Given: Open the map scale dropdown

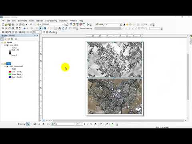Looking at the screenshot, I should (63, 24).
